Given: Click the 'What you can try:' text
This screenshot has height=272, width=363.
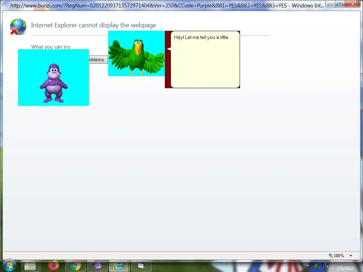Looking at the screenshot, I should (51, 46).
